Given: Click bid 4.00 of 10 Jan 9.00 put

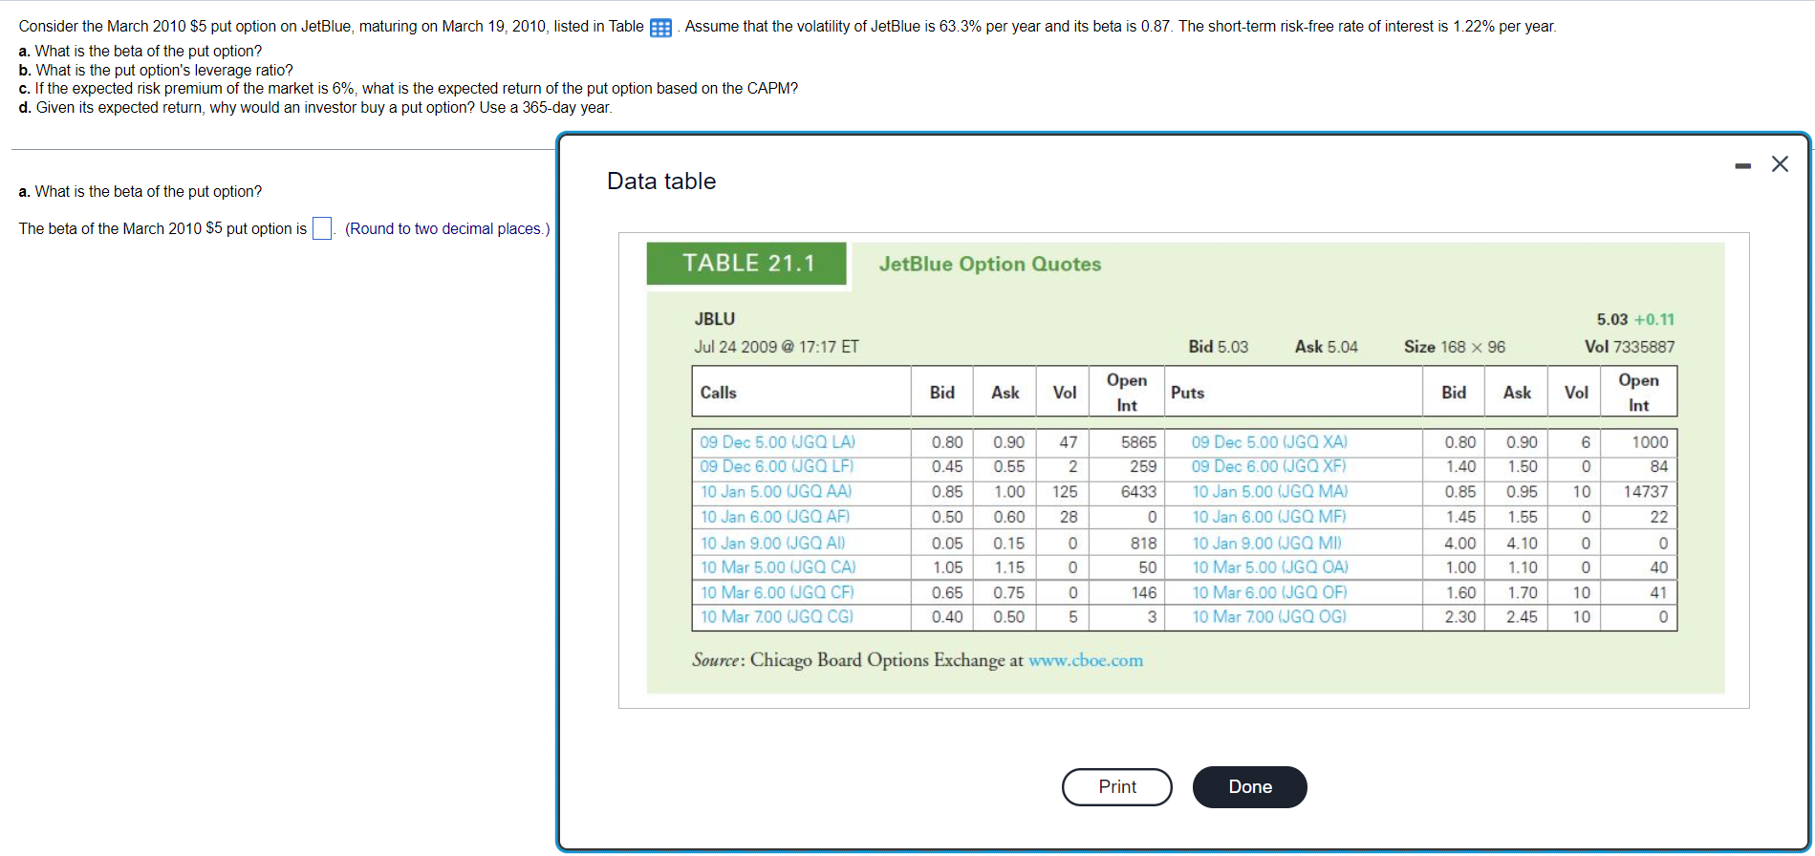Looking at the screenshot, I should tap(1460, 544).
